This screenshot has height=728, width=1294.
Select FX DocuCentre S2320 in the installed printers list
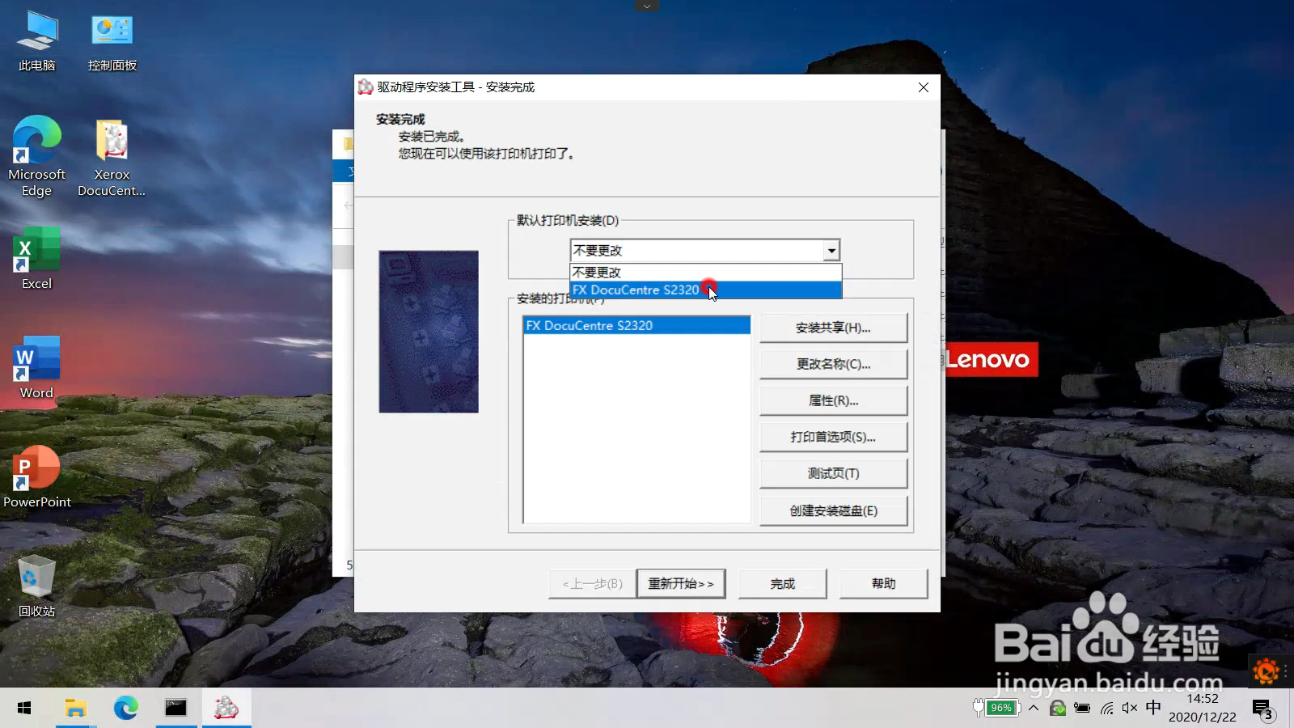[x=636, y=325]
